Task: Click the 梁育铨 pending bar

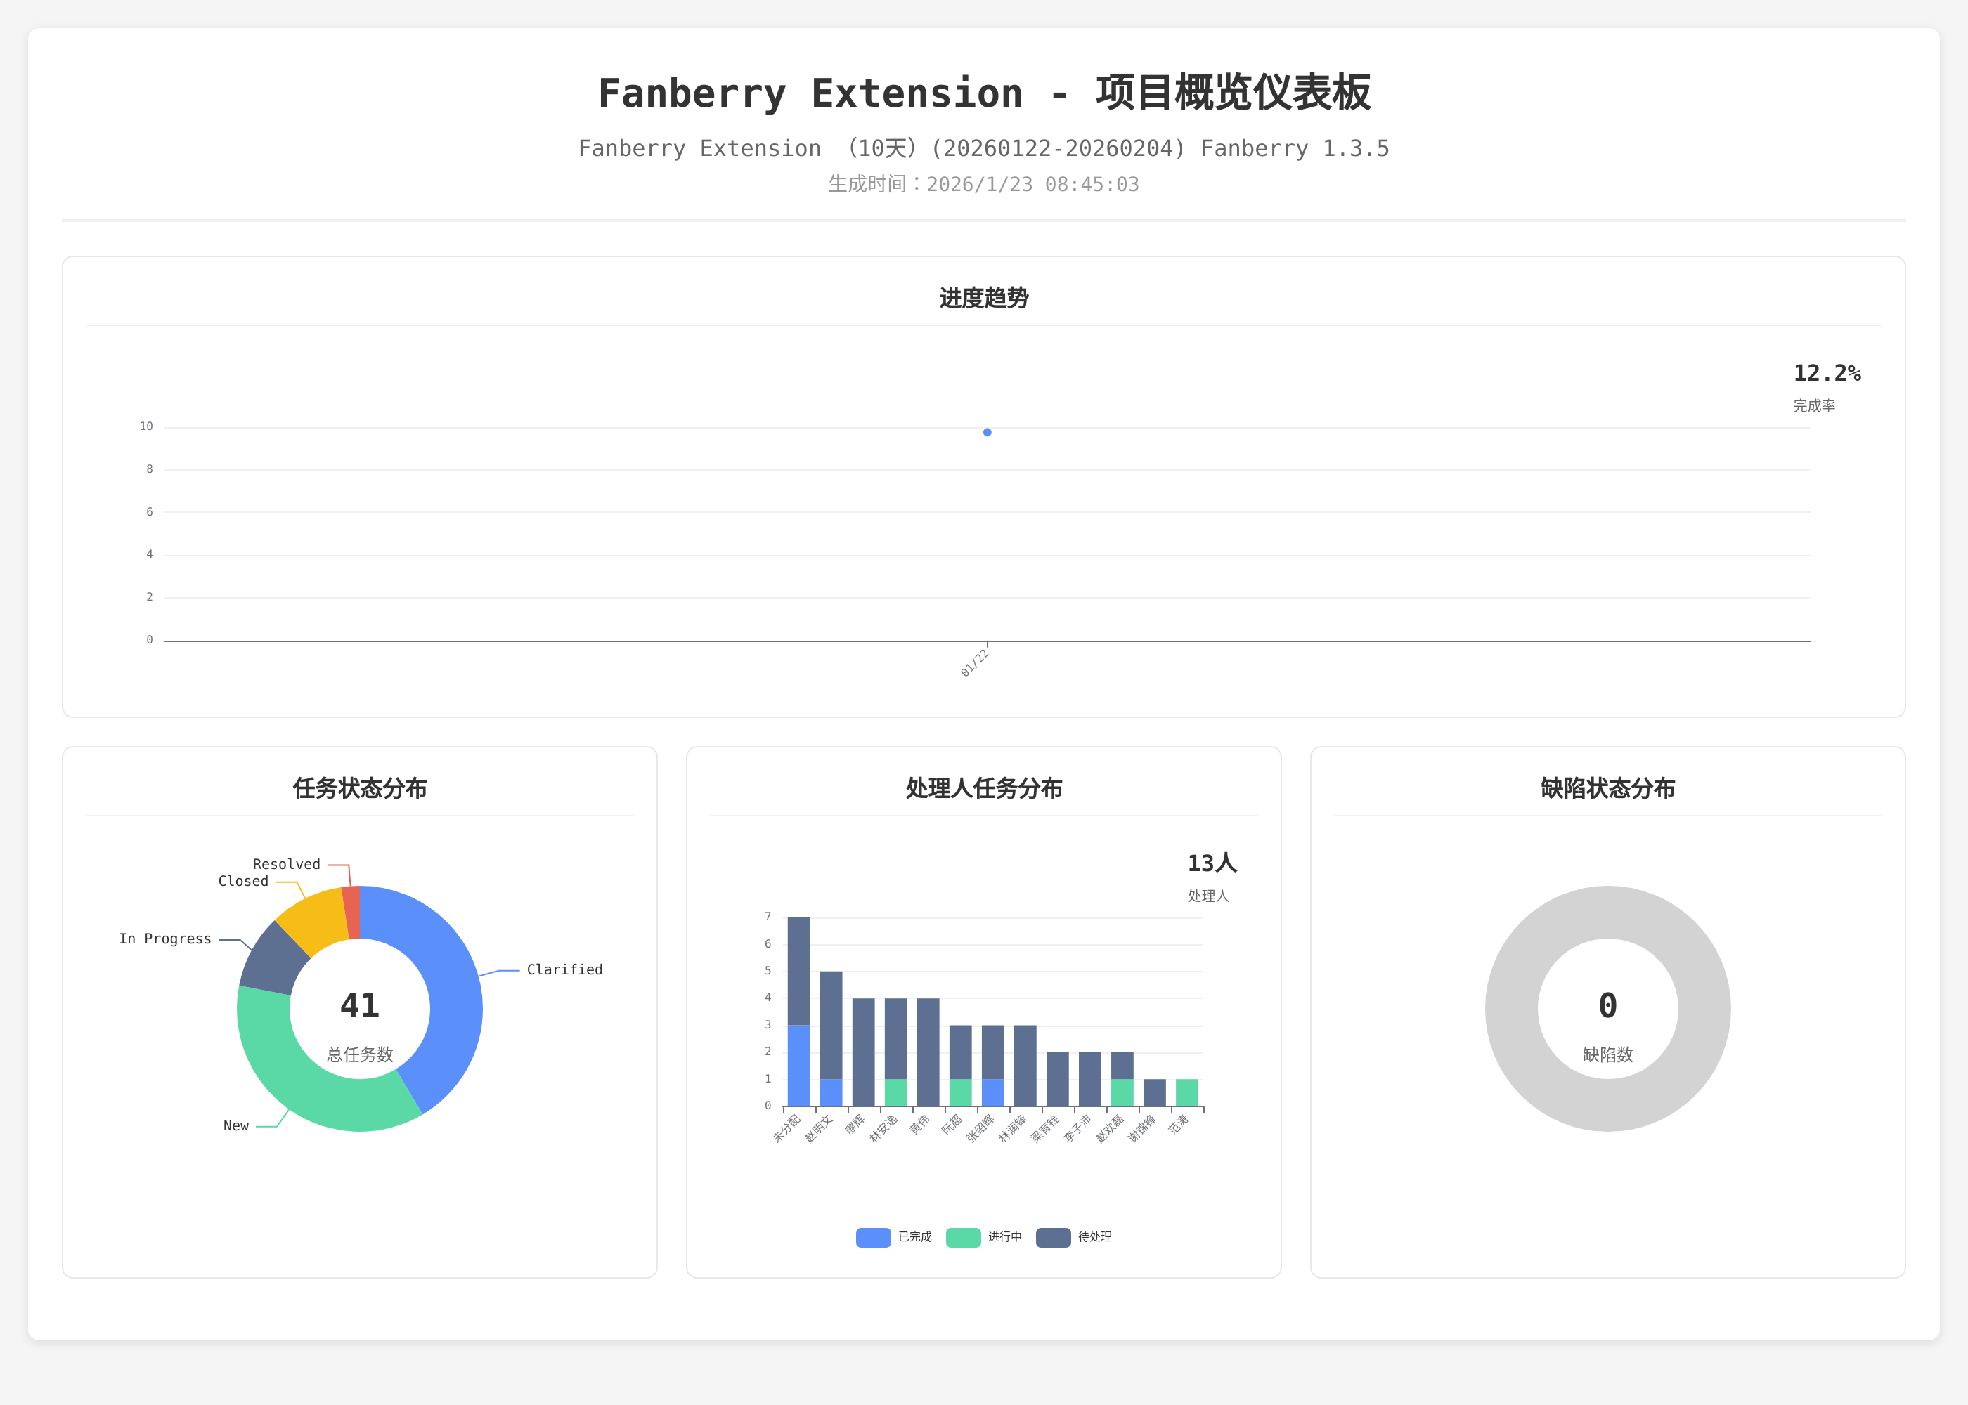Action: (x=1058, y=1079)
